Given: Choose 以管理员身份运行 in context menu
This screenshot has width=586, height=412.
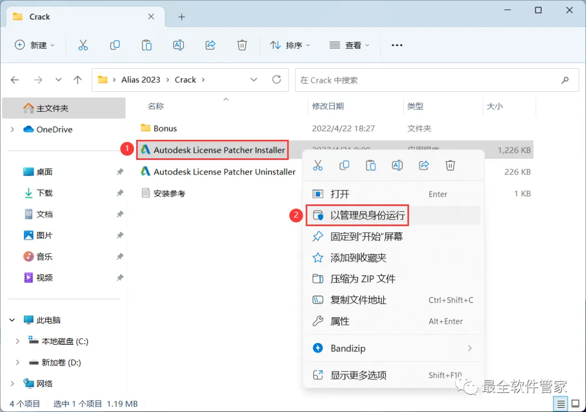Looking at the screenshot, I should pyautogui.click(x=393, y=215).
